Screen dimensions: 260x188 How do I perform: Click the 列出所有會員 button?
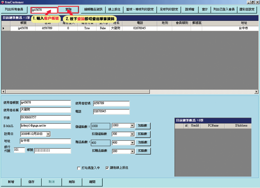(x=14, y=10)
